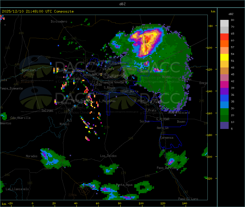The width and height of the screenshot is (245, 207).
Task: Click the Bowen place label
Action: click(181, 122)
